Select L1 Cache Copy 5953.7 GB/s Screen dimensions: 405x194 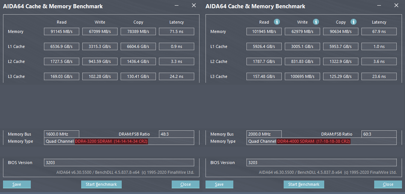click(x=341, y=47)
